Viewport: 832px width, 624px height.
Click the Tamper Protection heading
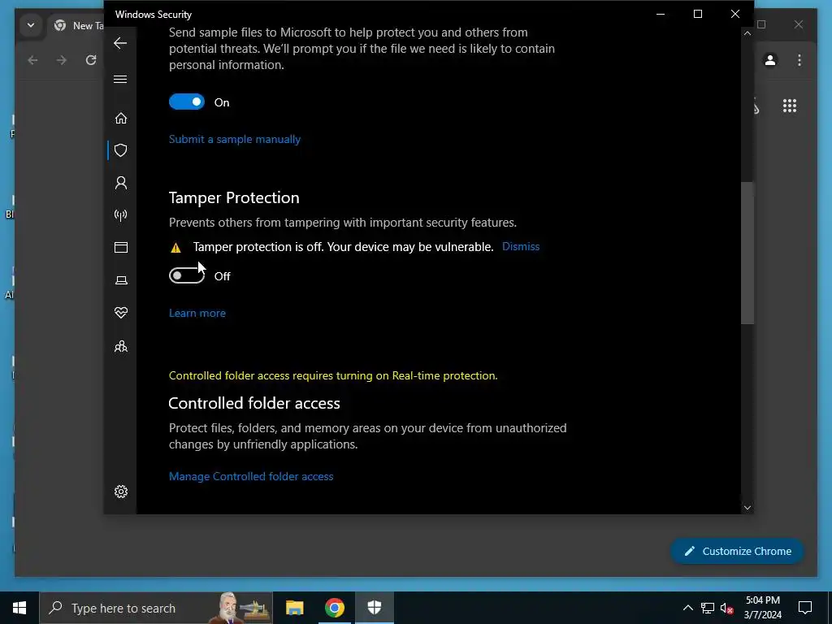pos(234,197)
